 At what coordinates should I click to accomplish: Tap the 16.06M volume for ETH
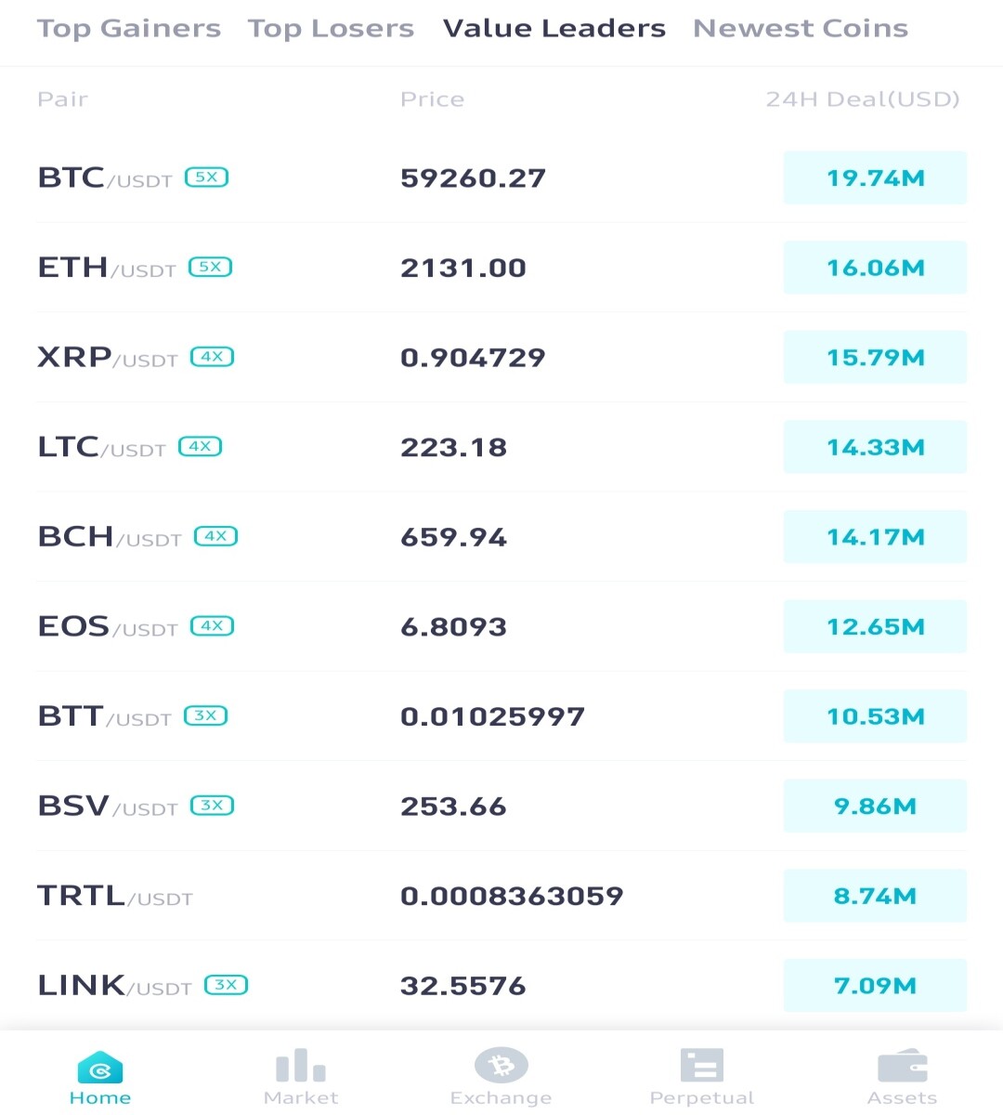(x=875, y=268)
